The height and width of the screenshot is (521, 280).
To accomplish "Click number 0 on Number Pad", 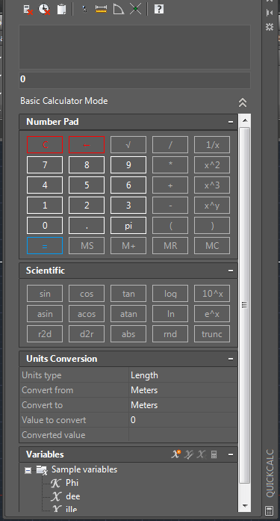I will point(45,226).
